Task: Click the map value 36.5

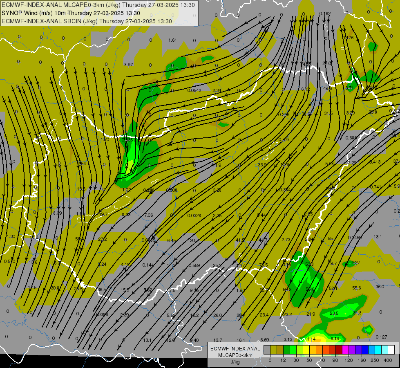Action: pyautogui.click(x=101, y=289)
